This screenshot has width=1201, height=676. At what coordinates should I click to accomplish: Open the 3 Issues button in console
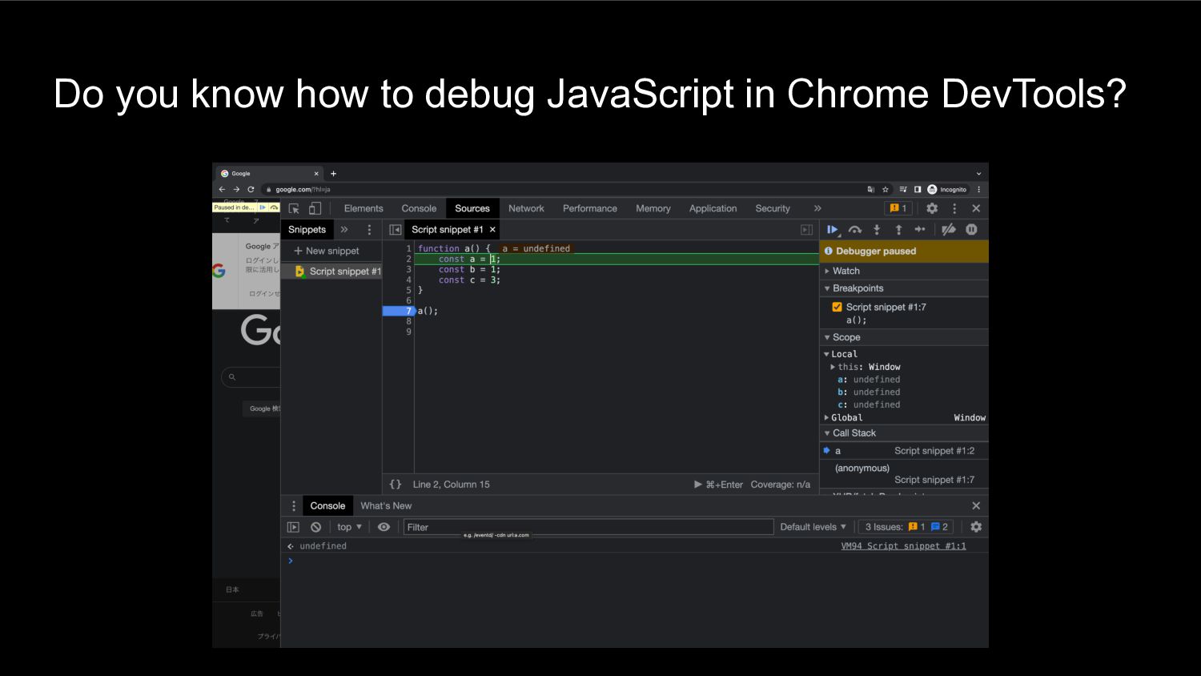pyautogui.click(x=906, y=527)
